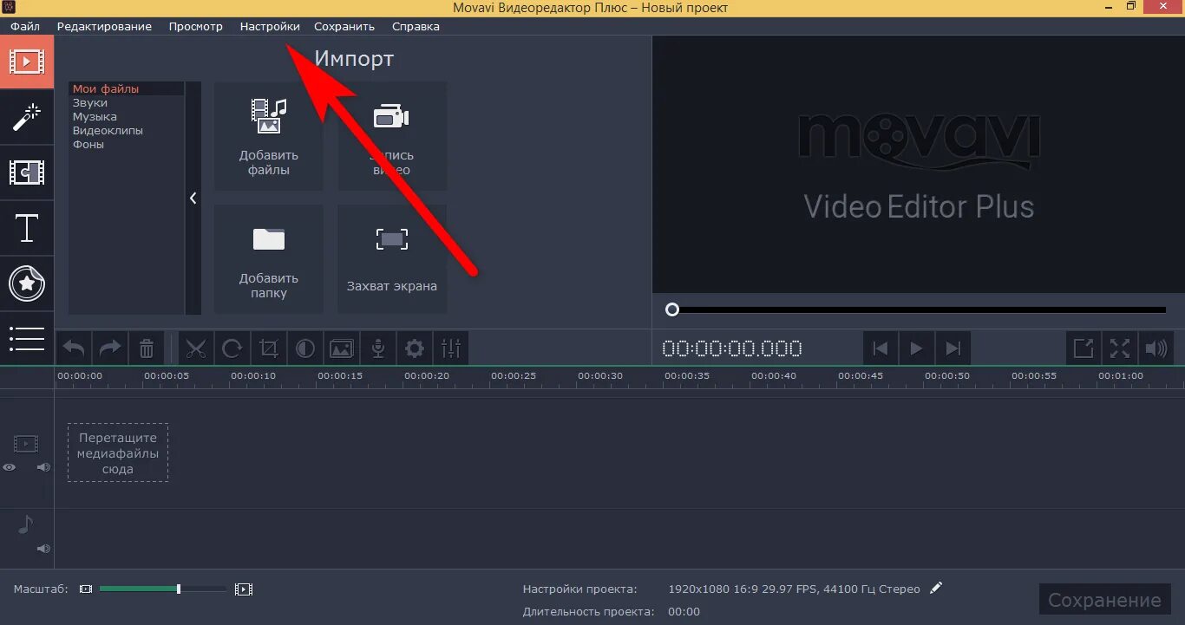Open the Просмотр menu
The image size is (1185, 625).
pyautogui.click(x=196, y=26)
